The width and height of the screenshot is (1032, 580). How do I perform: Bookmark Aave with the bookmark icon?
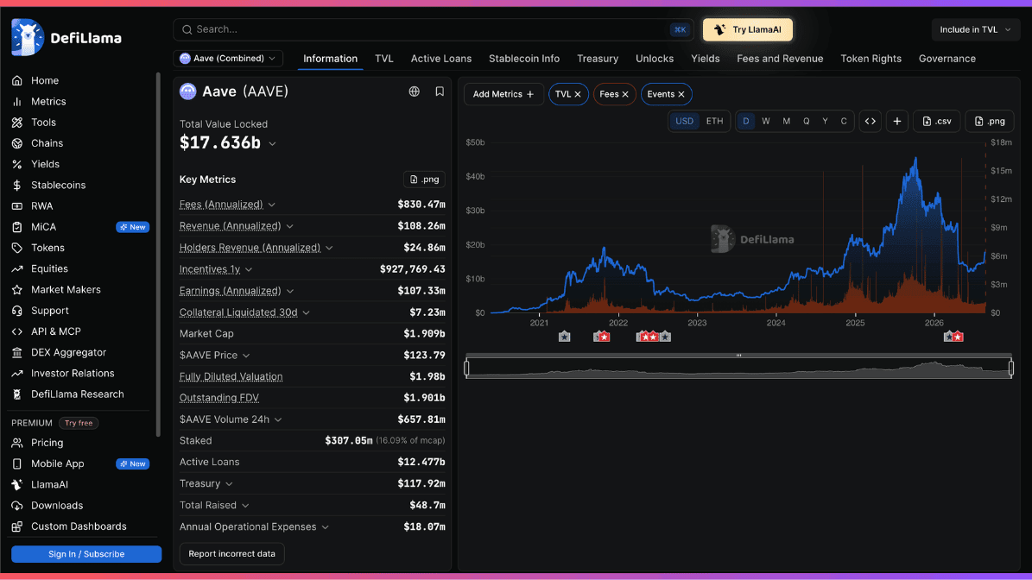coord(440,91)
